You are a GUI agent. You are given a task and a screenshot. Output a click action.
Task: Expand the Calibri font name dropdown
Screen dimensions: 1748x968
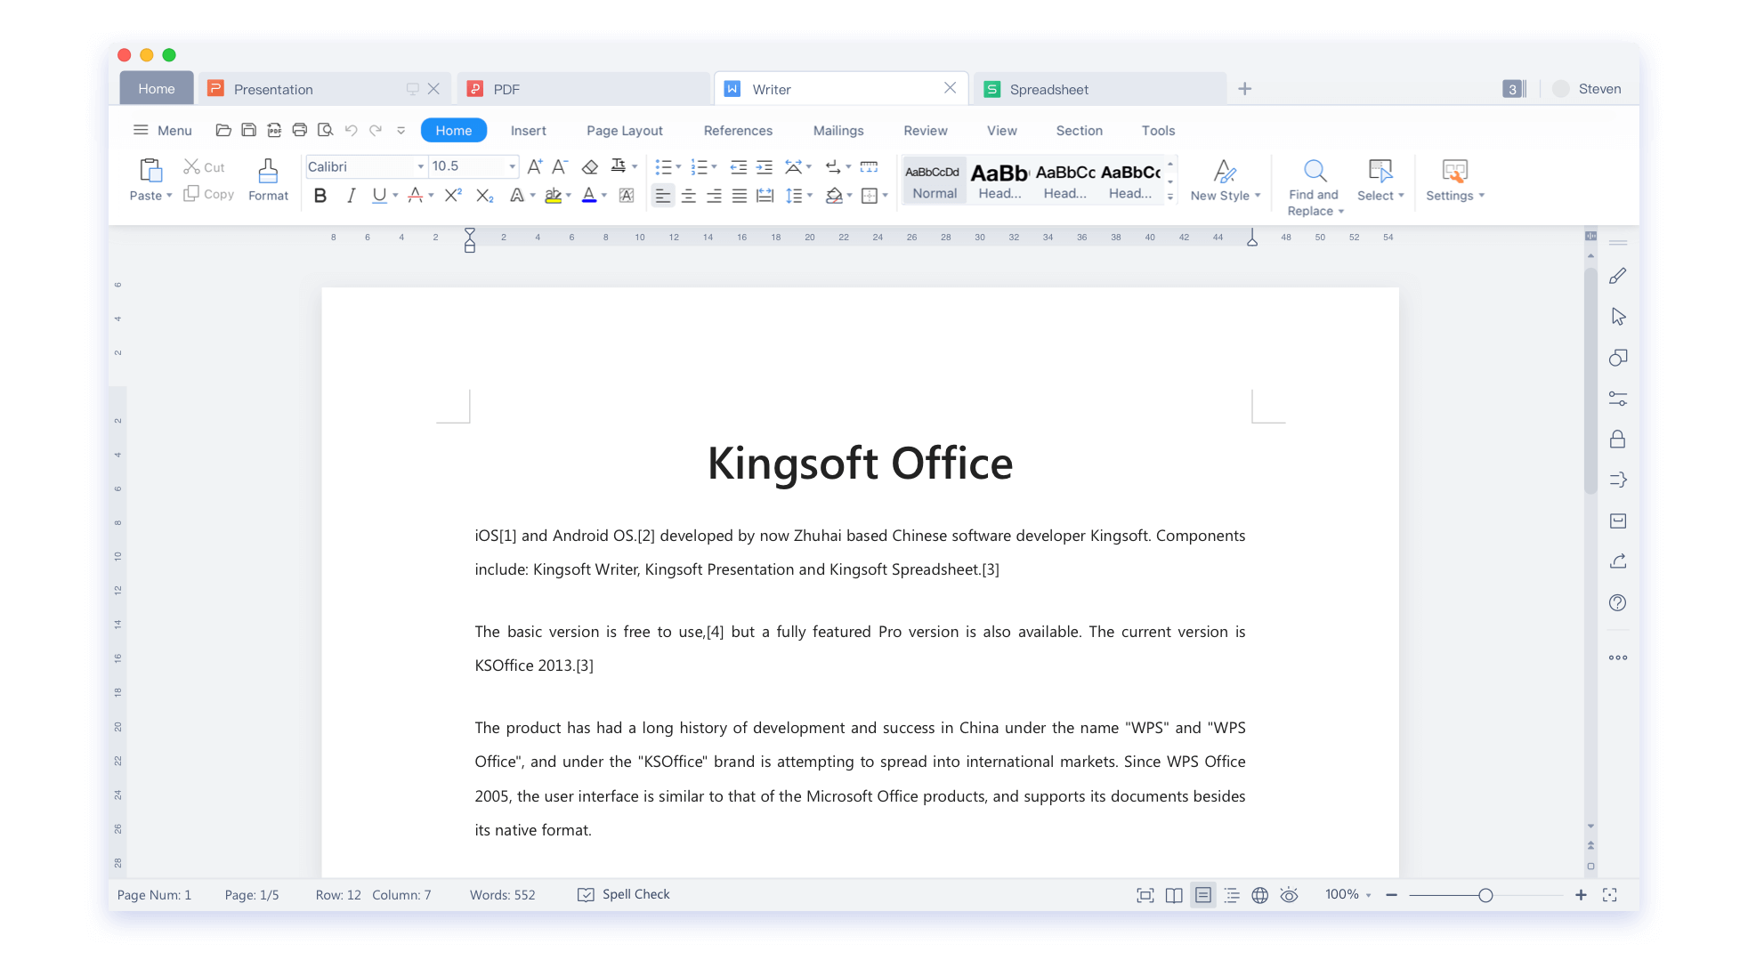[x=420, y=166]
